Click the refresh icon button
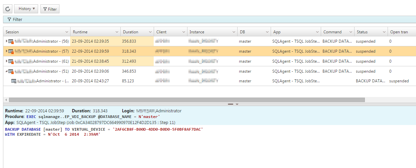 8,9
